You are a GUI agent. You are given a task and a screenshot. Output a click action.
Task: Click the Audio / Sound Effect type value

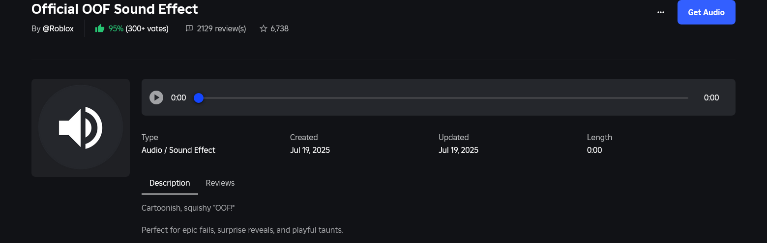coord(178,150)
